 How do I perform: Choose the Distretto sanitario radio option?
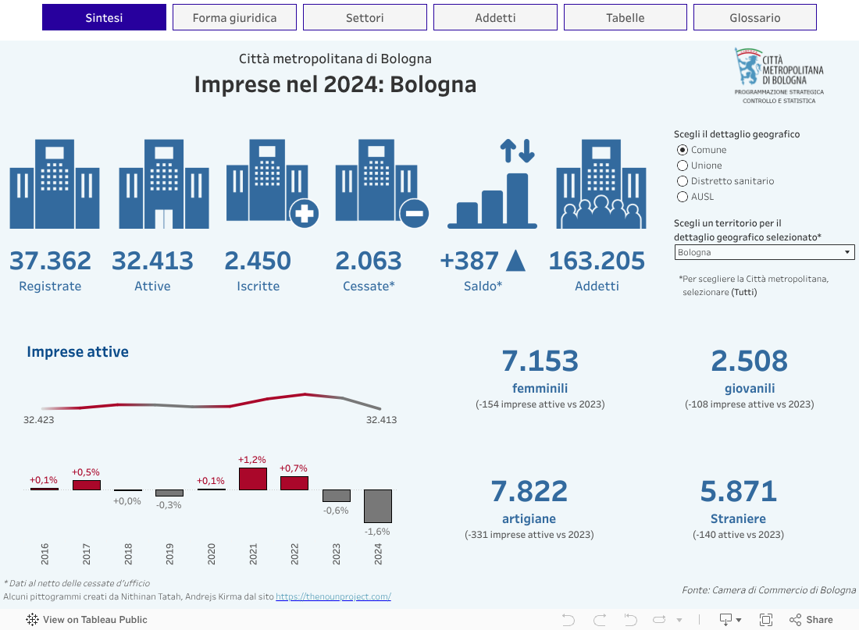pyautogui.click(x=683, y=181)
